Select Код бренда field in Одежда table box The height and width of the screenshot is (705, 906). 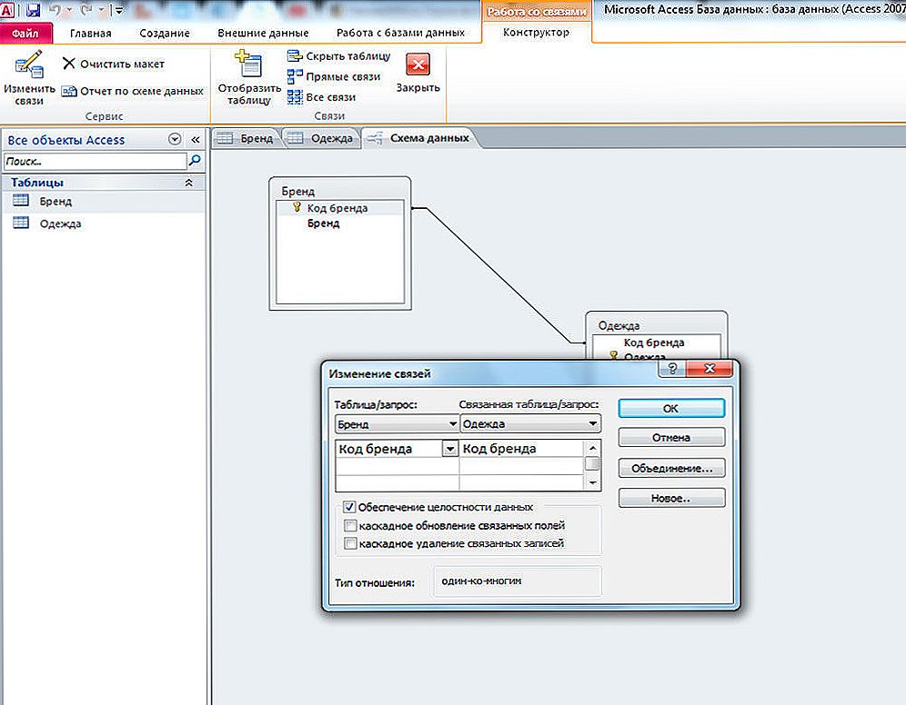(653, 343)
